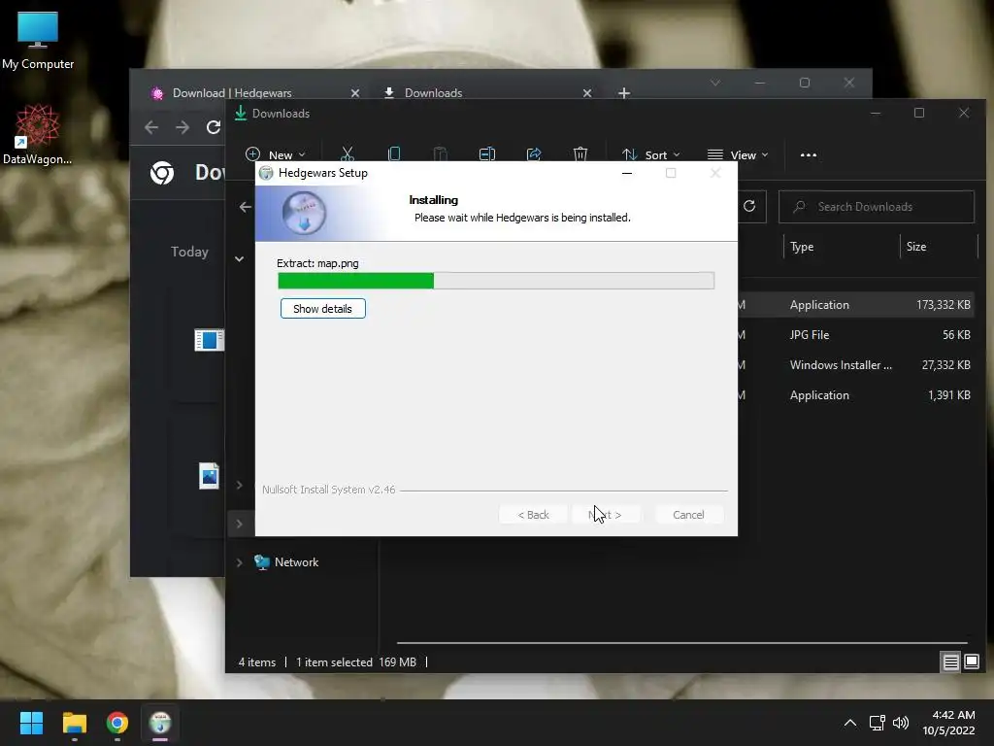
Task: Switch to details view icon in Explorer status bar
Action: [x=951, y=662]
